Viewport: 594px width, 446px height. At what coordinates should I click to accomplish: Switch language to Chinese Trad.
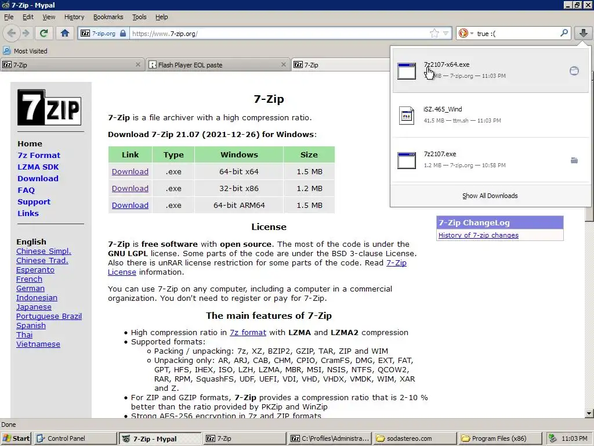(42, 261)
